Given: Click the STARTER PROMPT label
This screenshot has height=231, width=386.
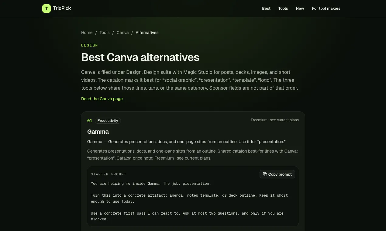Looking at the screenshot, I should [x=109, y=174].
